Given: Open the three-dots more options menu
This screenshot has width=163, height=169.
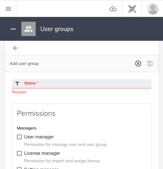Looking at the screenshot, I should pos(13,29).
